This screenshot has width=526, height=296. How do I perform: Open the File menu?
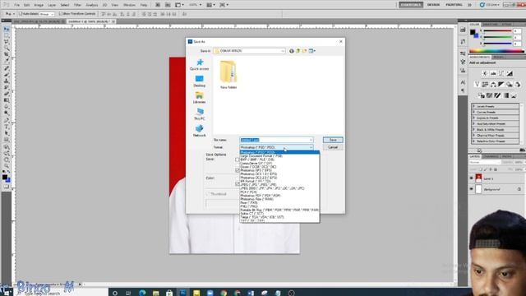(16, 5)
